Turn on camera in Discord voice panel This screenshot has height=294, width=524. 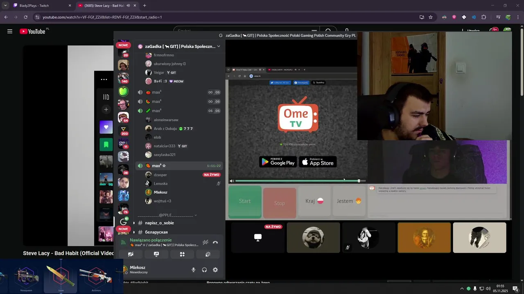pyautogui.click(x=131, y=254)
